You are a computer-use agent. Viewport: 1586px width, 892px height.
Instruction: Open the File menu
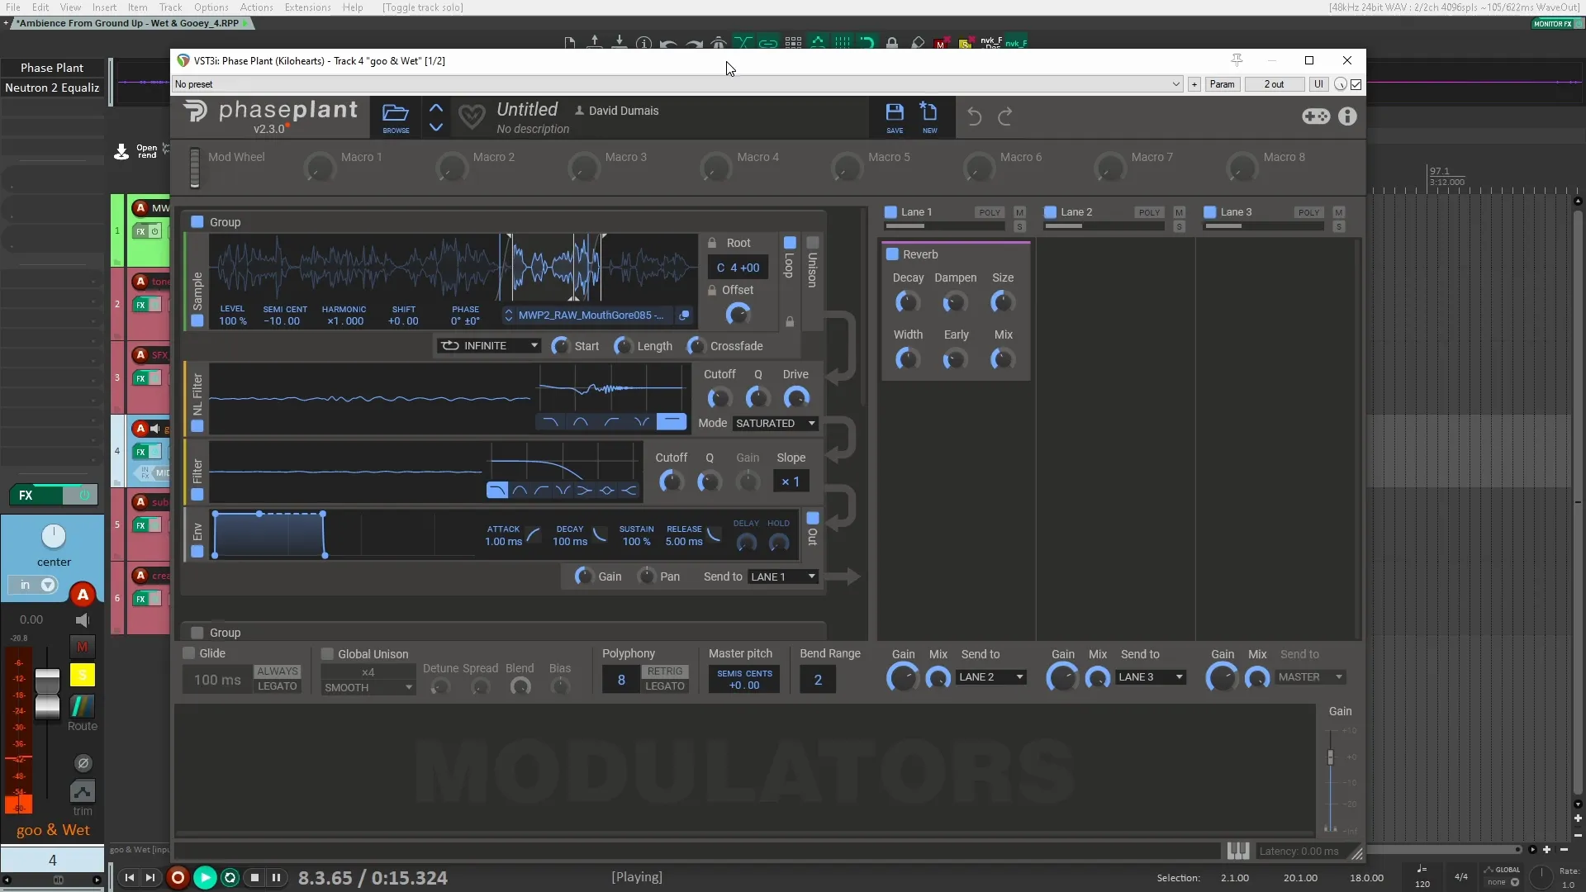point(13,7)
